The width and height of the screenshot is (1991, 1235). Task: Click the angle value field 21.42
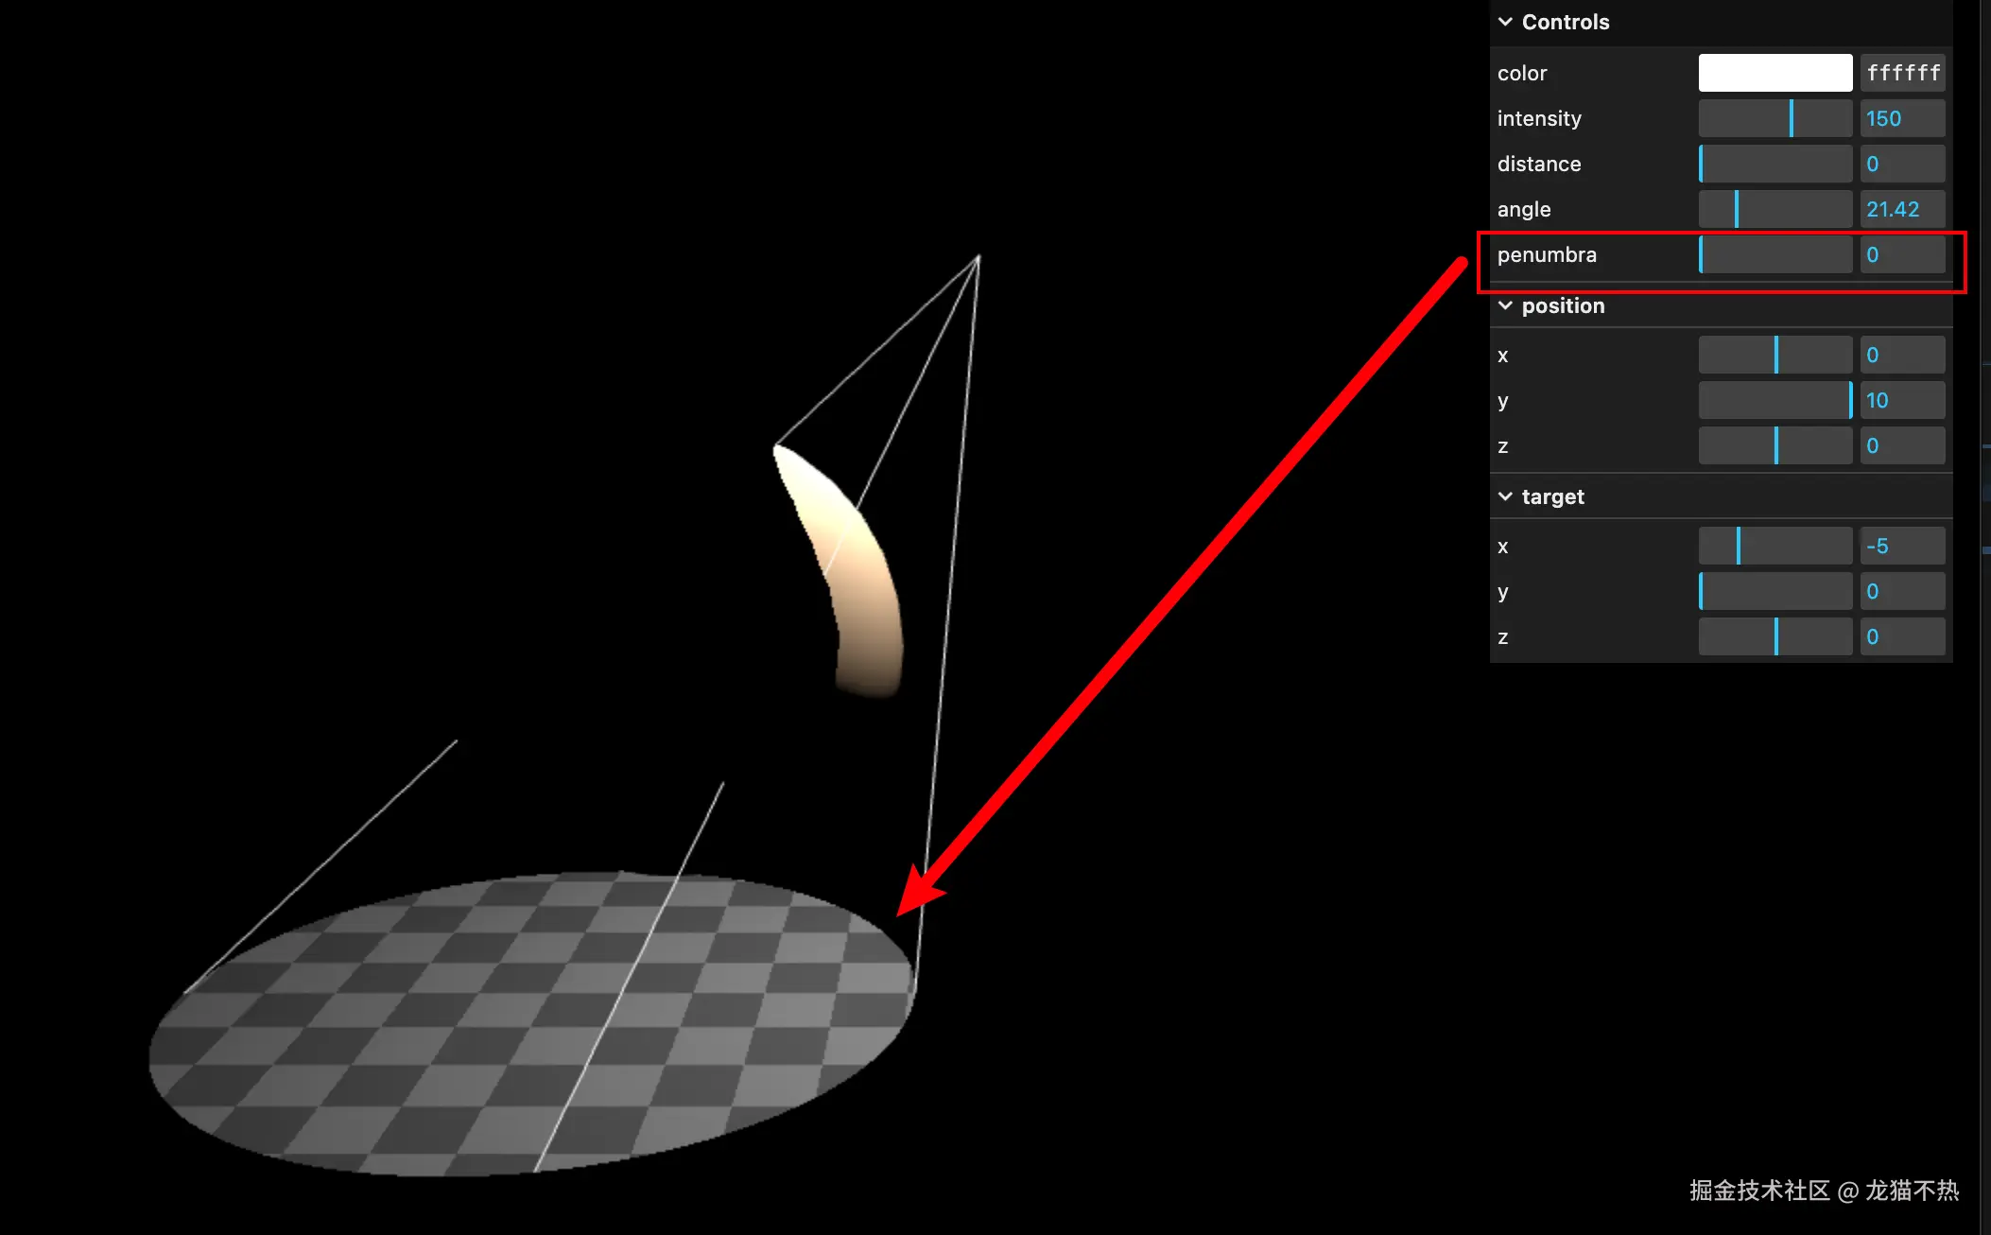1902,209
